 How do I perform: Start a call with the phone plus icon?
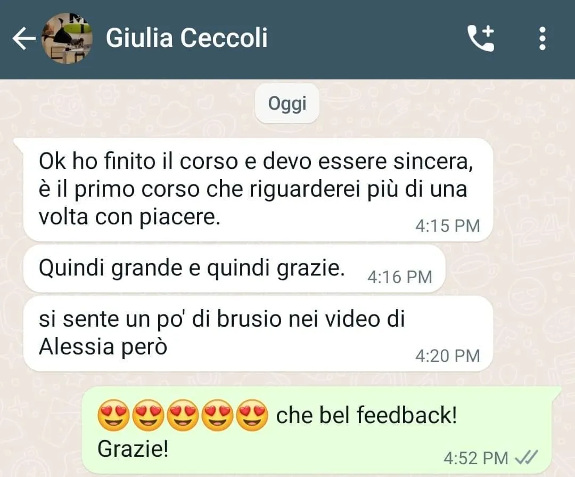pos(481,38)
